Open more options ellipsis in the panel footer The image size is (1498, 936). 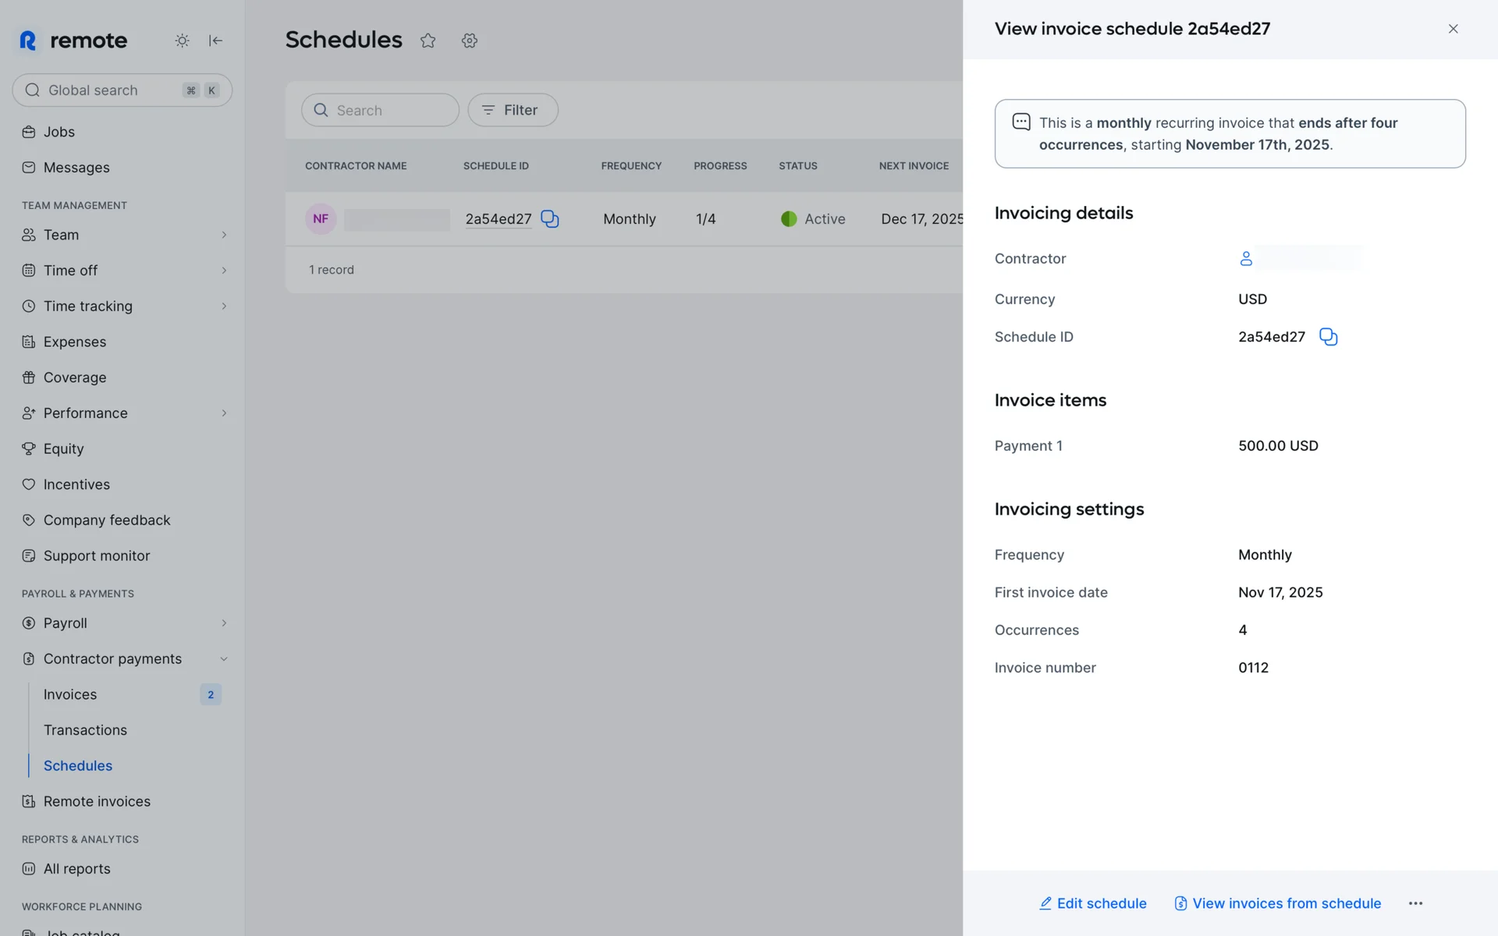click(1415, 903)
